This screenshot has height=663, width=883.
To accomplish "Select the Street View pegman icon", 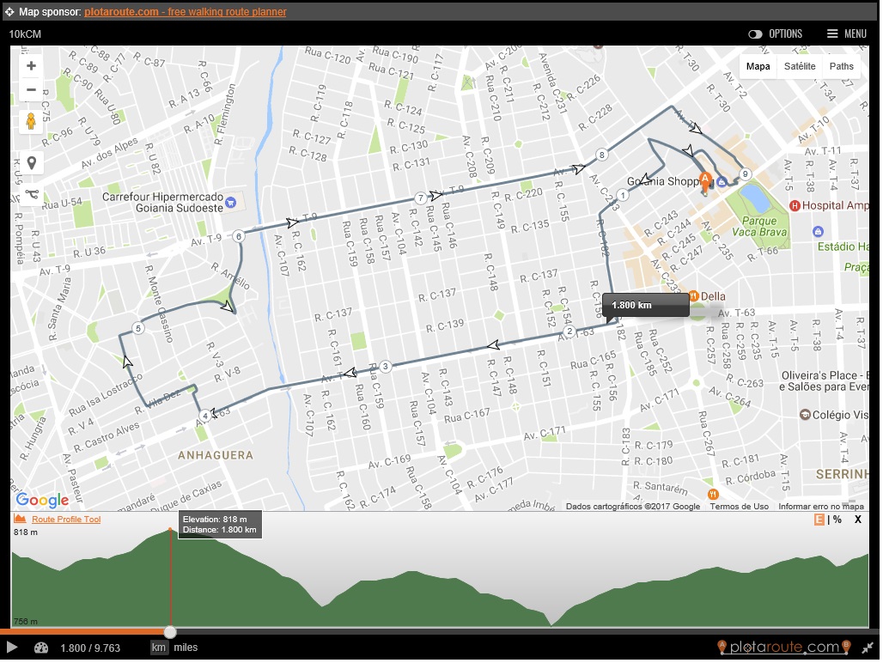I will (31, 121).
